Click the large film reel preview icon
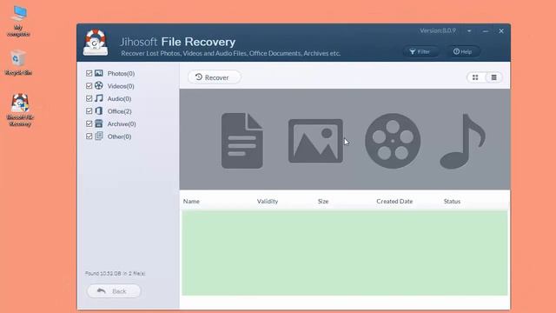This screenshot has width=556, height=313. click(393, 141)
